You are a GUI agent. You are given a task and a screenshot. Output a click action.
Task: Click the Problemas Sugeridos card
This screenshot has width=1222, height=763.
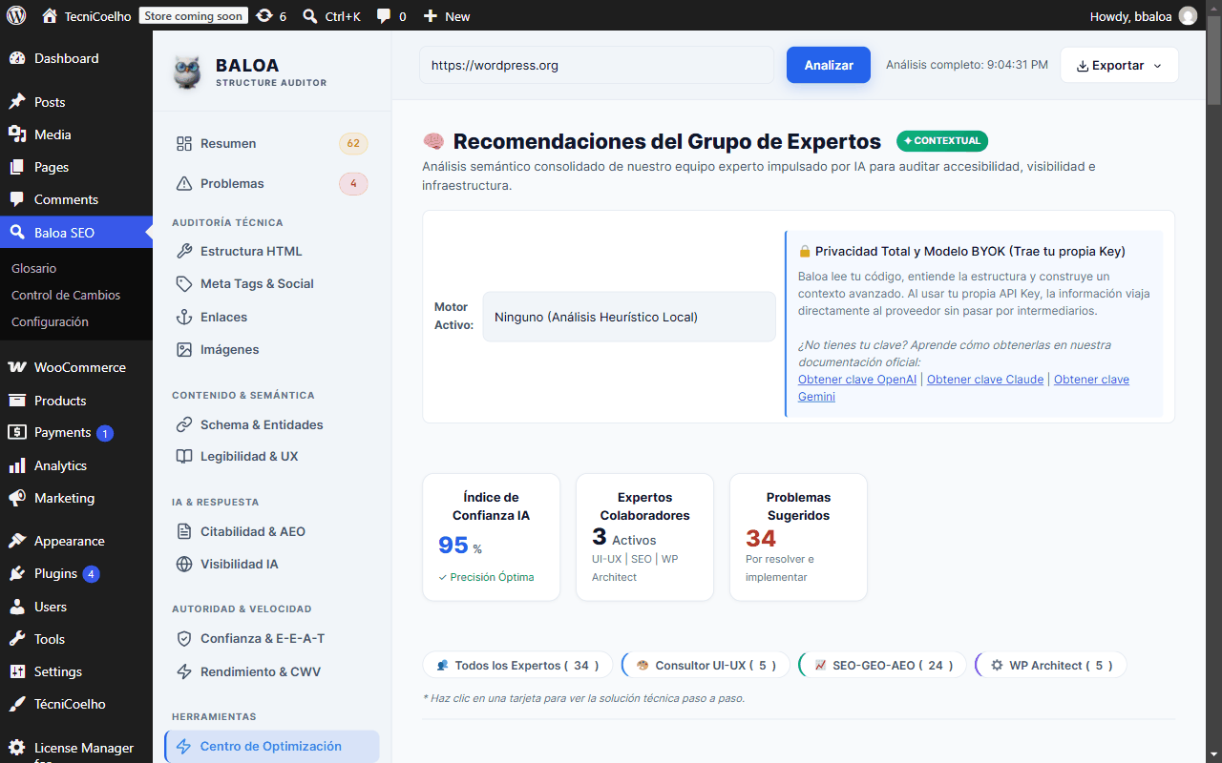(799, 537)
